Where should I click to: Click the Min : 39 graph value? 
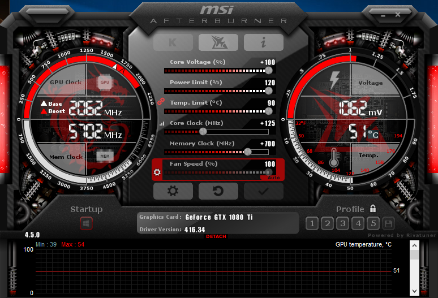click(46, 244)
